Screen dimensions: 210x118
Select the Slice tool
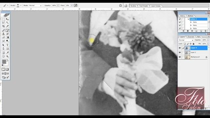pos(7,26)
